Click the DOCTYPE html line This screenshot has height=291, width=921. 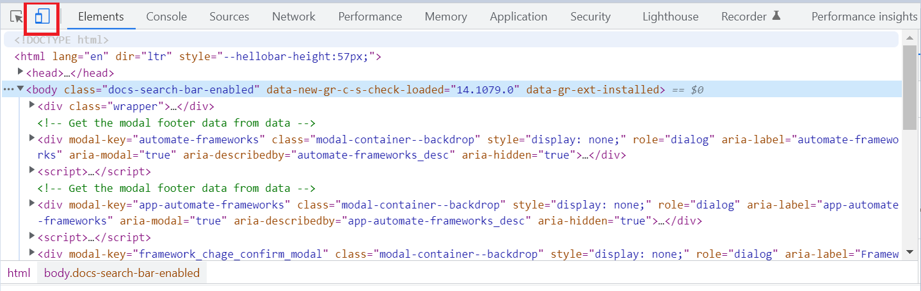pyautogui.click(x=61, y=40)
